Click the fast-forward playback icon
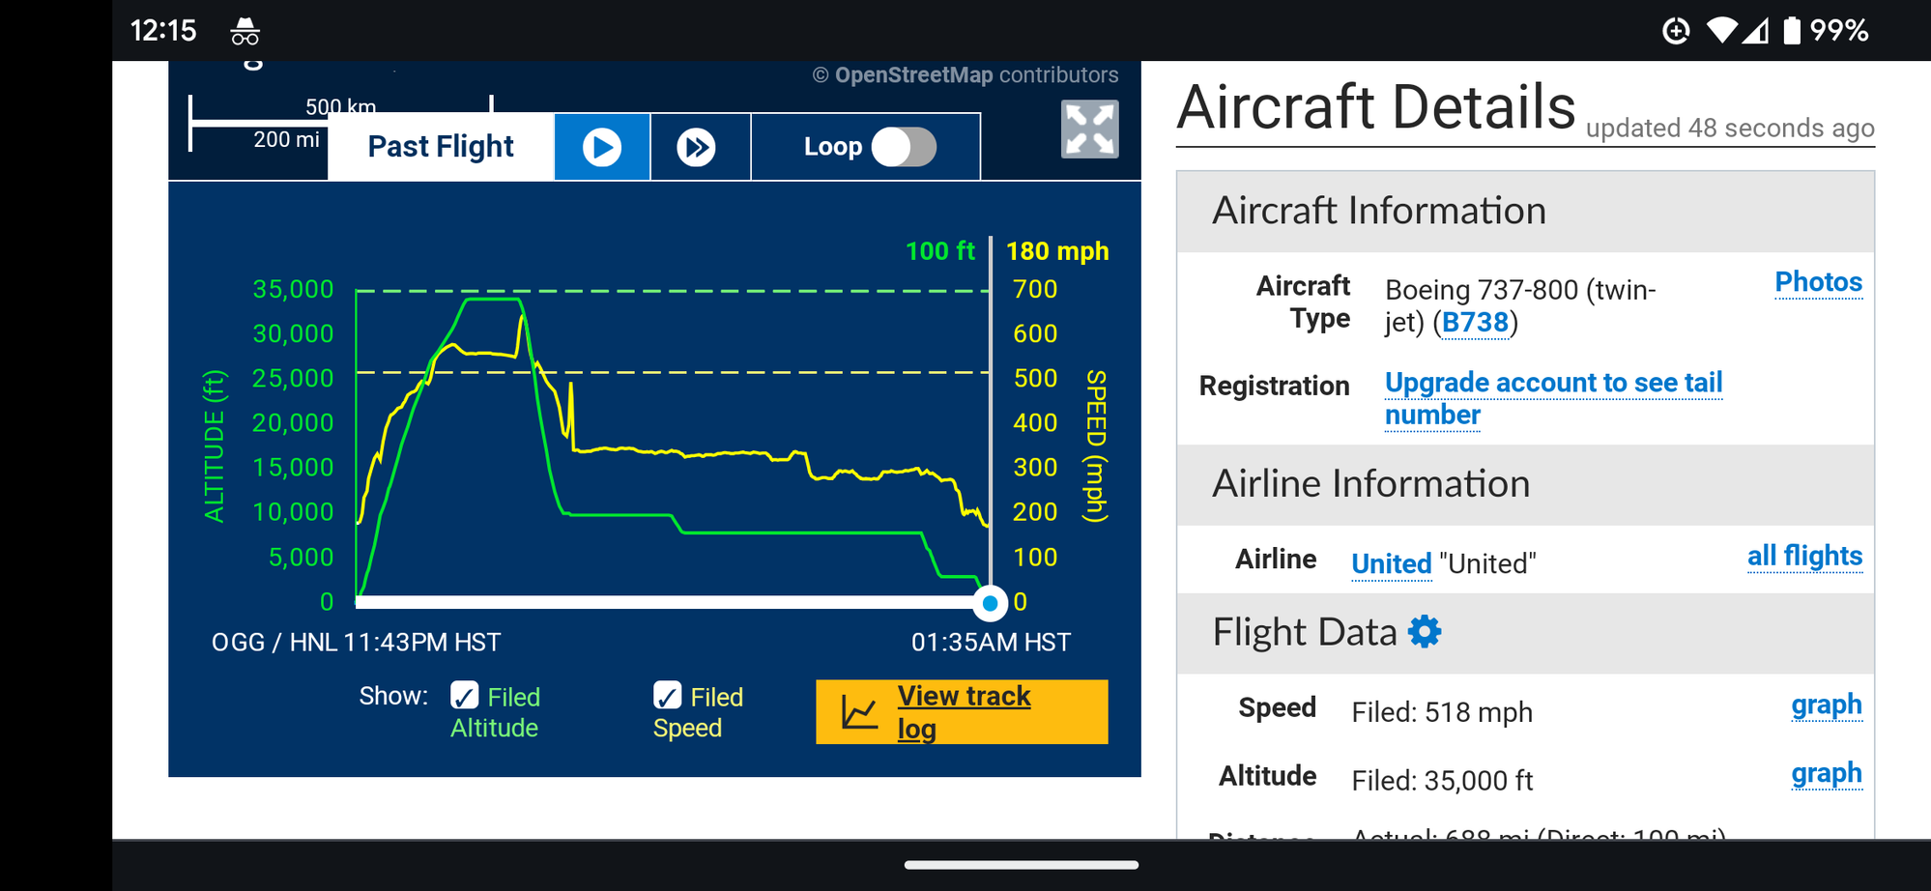 (x=696, y=147)
